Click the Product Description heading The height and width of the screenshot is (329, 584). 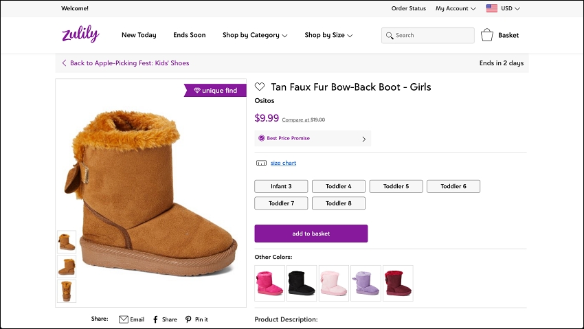(x=286, y=319)
